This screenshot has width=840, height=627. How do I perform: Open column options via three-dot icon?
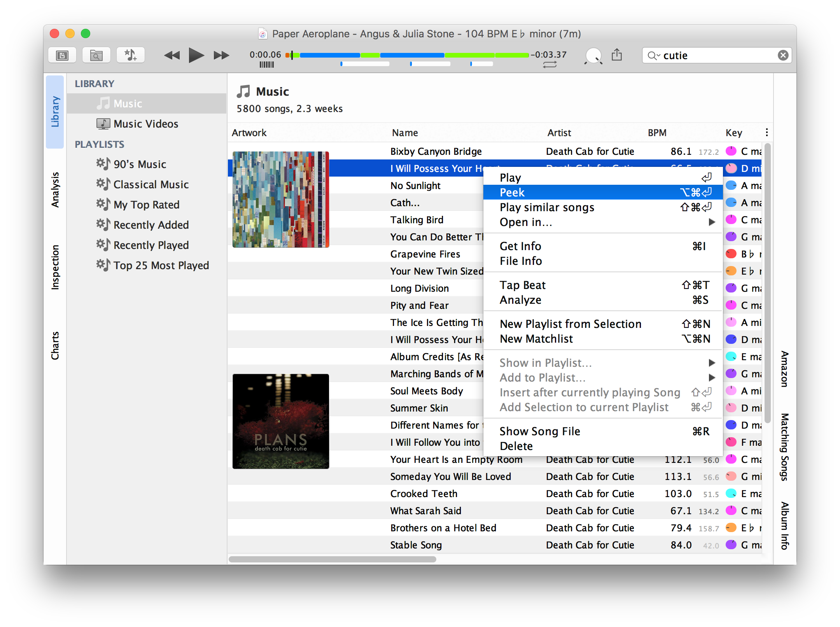click(766, 132)
